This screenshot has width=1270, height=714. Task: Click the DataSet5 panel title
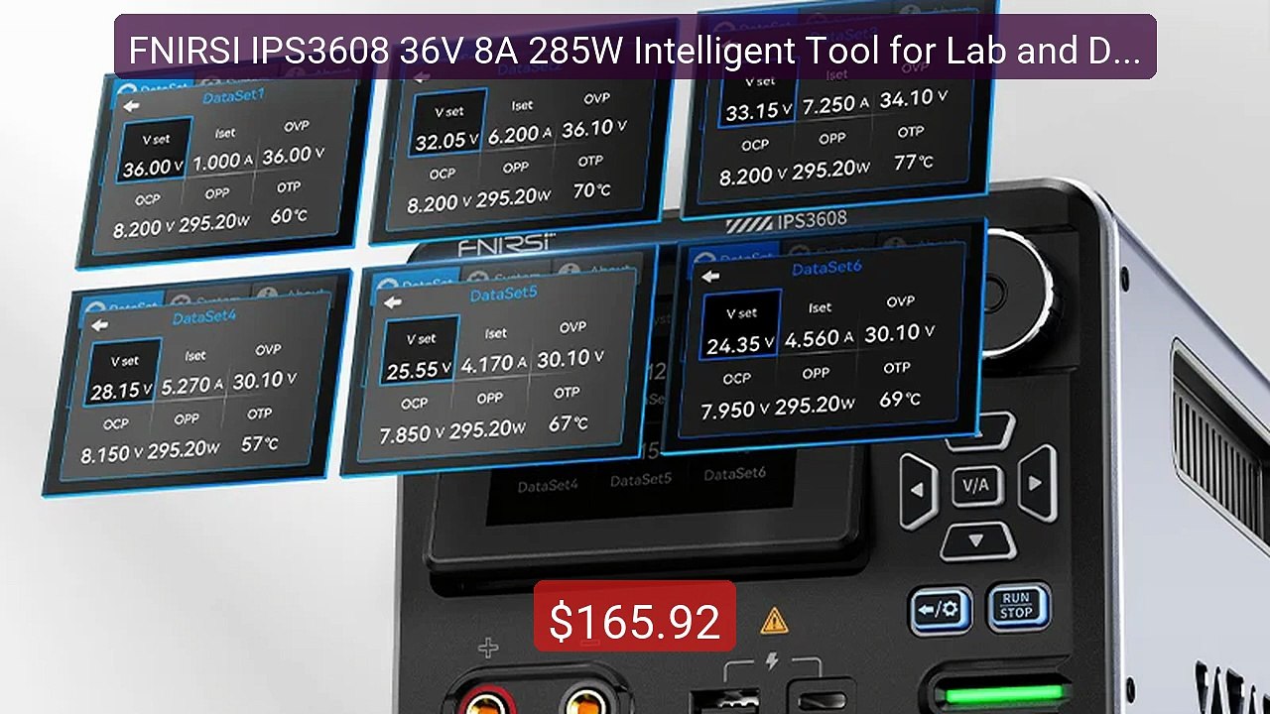click(503, 295)
